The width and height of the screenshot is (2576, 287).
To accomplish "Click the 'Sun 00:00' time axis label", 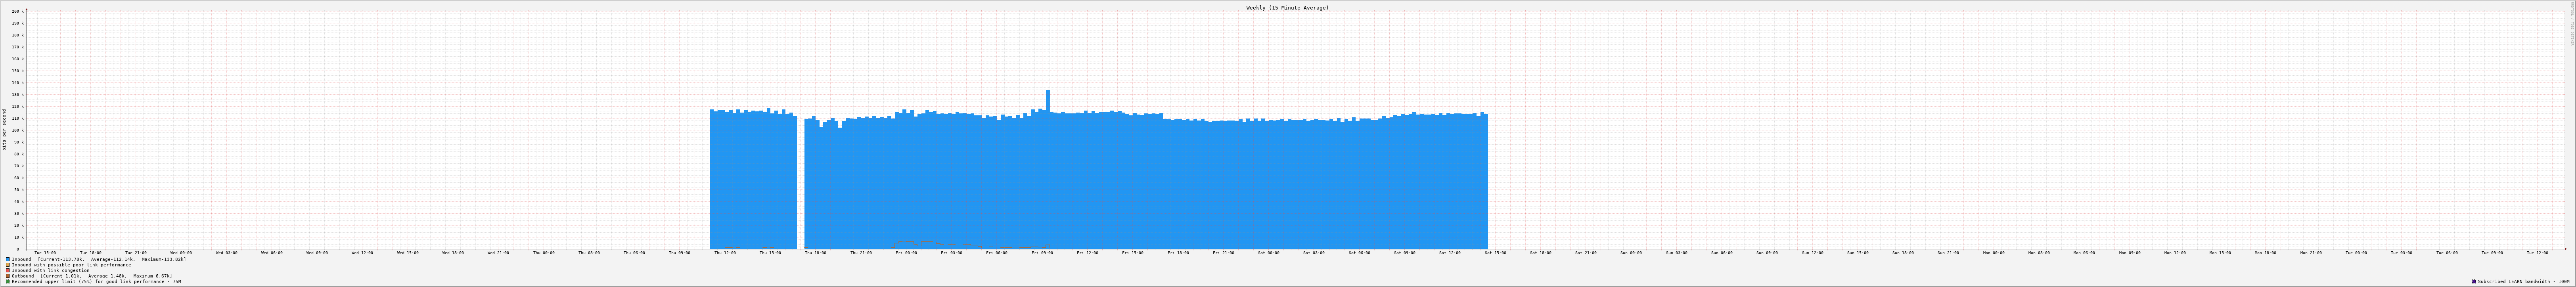I will [1631, 253].
